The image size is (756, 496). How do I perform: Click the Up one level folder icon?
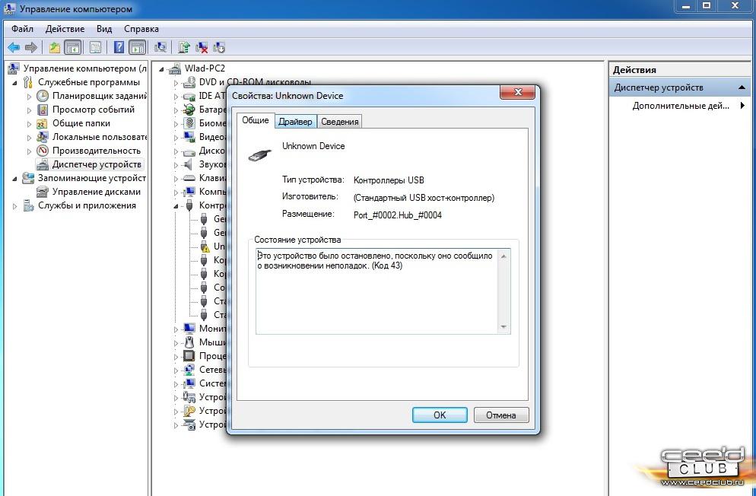tap(55, 47)
